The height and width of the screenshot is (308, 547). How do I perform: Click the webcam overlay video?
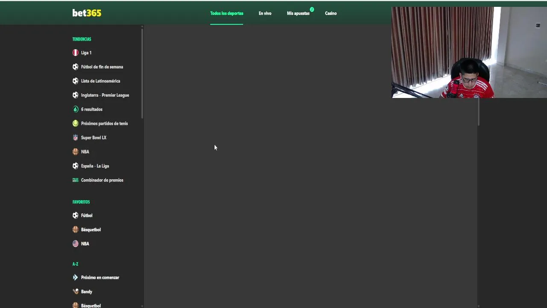pyautogui.click(x=469, y=52)
